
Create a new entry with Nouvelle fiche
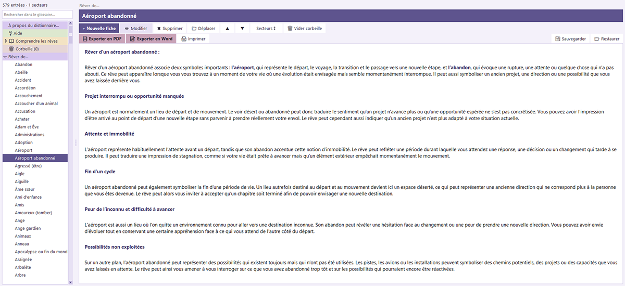point(99,28)
